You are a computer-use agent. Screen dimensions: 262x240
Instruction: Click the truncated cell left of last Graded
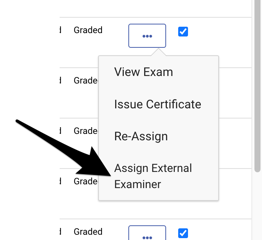pos(60,232)
